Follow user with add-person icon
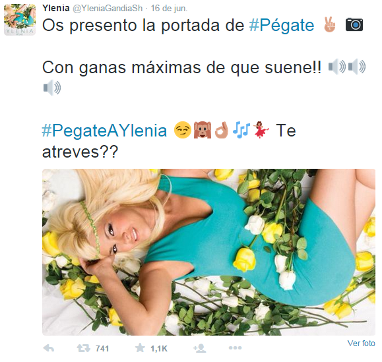This screenshot has width=382, height=362. click(x=200, y=348)
